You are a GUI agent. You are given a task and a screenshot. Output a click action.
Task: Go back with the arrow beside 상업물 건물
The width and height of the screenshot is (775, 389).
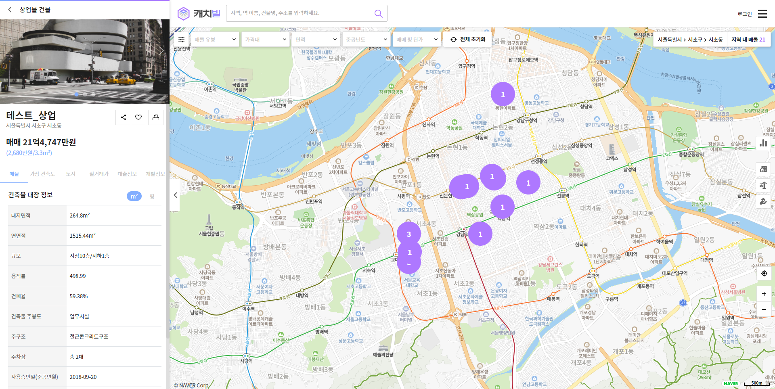coord(10,10)
